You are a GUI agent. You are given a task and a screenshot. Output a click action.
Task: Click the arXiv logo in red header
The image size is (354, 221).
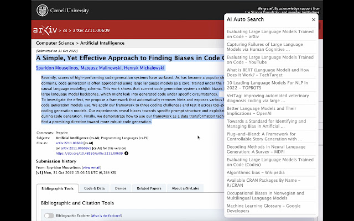click(x=45, y=30)
